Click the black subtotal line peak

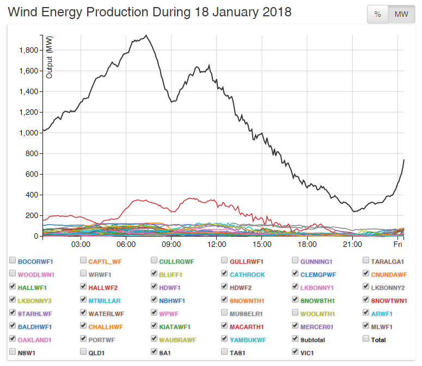click(x=146, y=36)
